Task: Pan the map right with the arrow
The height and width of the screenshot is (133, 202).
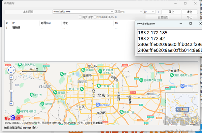Action: (x=14, y=70)
